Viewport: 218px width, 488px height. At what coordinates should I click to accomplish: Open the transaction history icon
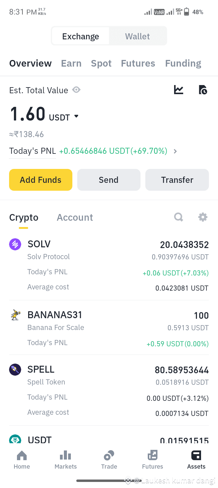tap(203, 90)
